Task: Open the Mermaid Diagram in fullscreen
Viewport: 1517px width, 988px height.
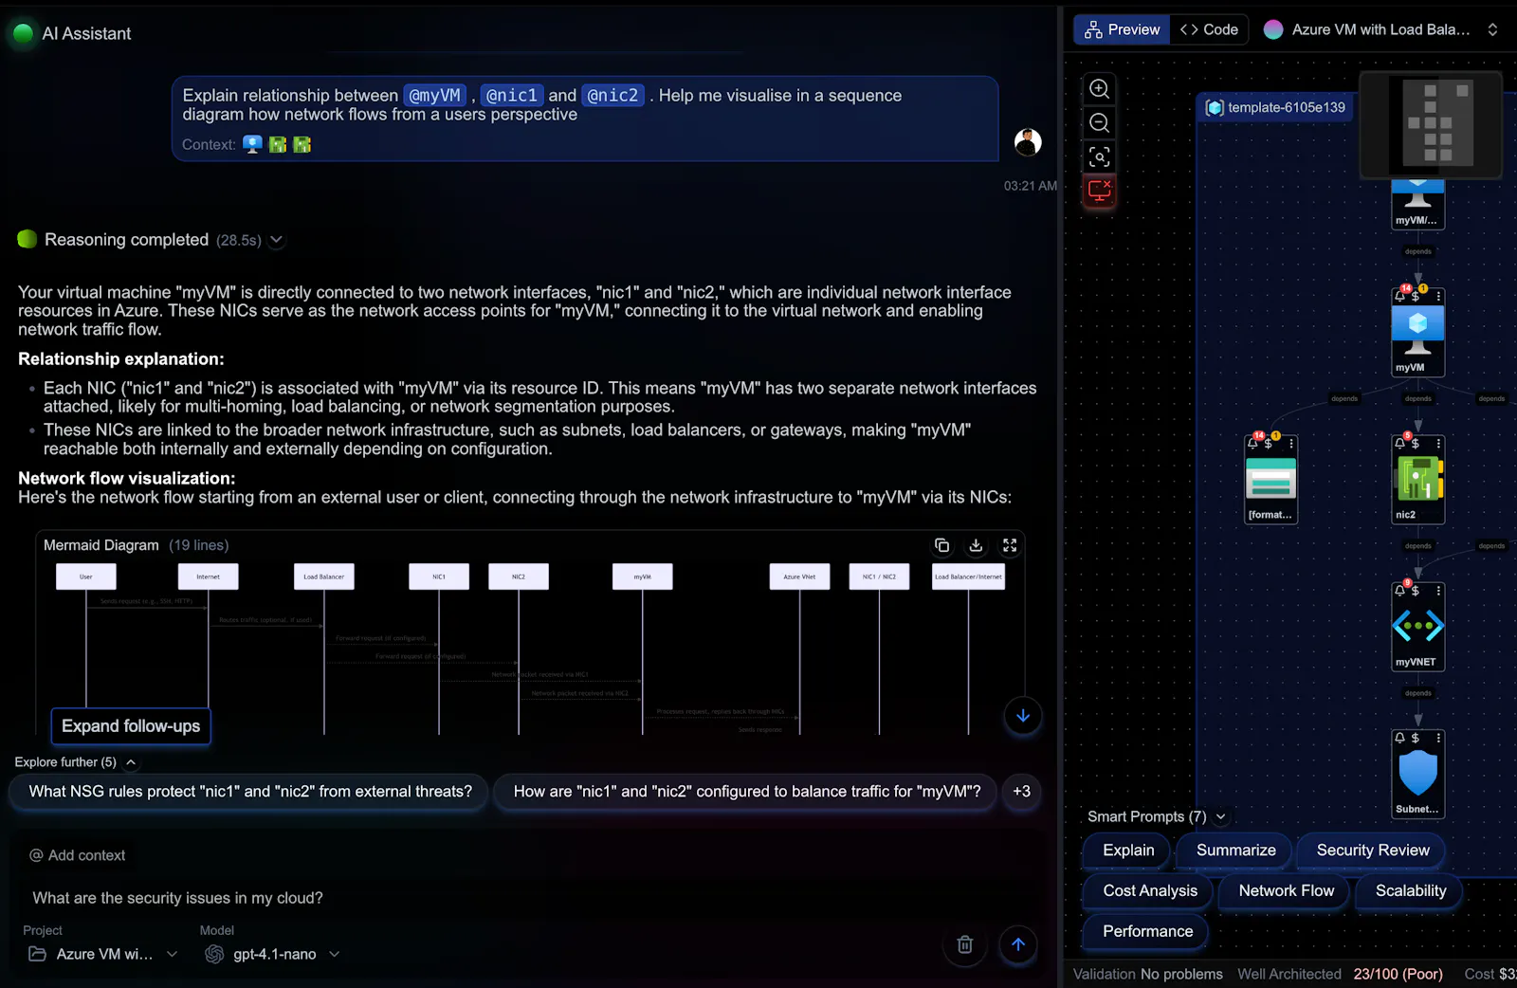Action: tap(1010, 545)
